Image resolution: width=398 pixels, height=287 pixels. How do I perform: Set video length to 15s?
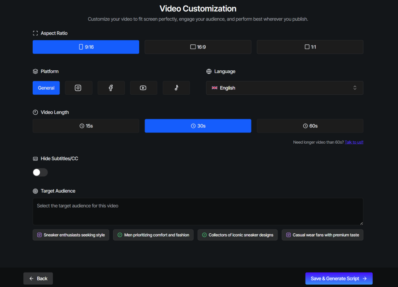point(86,126)
